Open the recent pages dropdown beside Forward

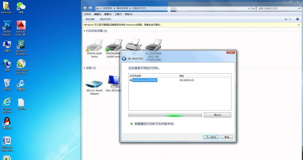(x=94, y=8)
